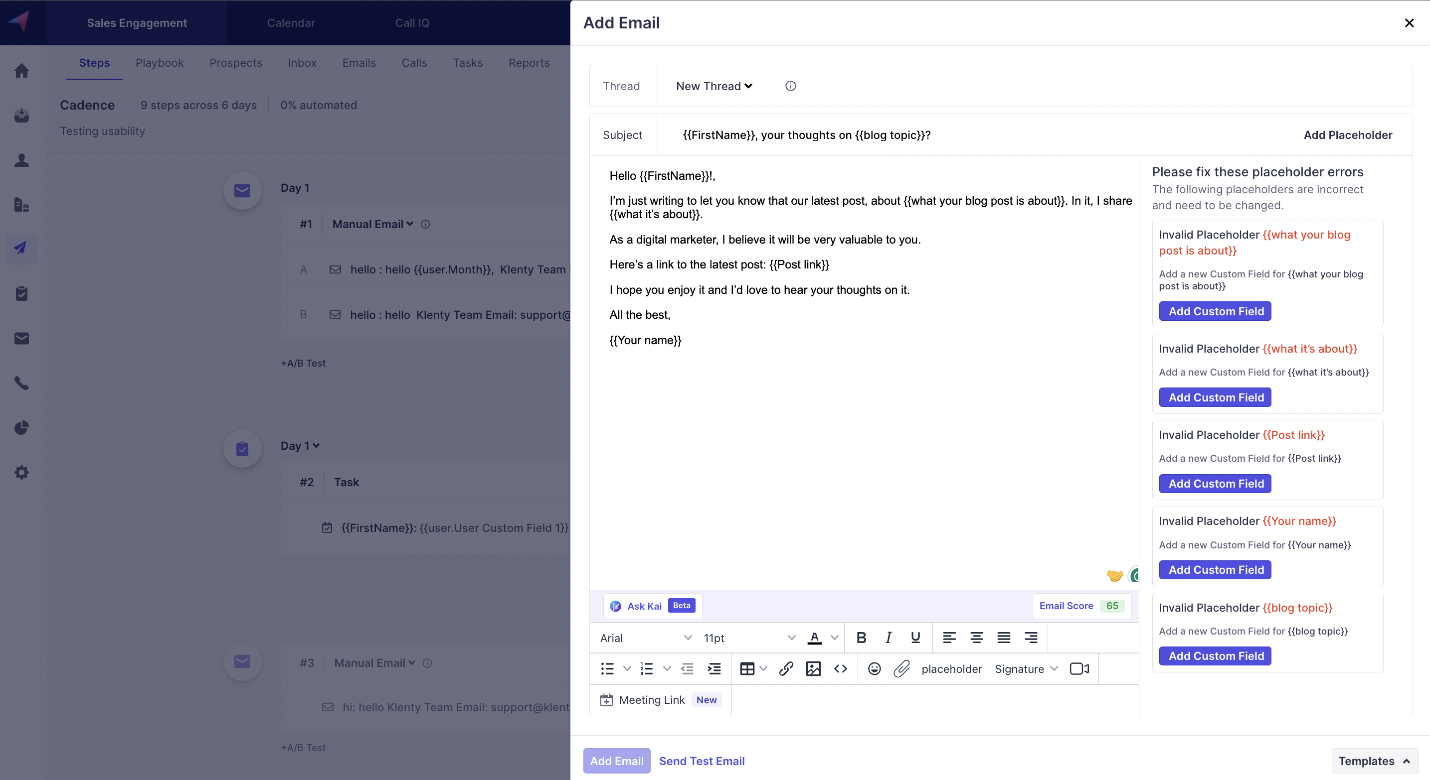
Task: Click the increase indent icon
Action: pyautogui.click(x=714, y=668)
